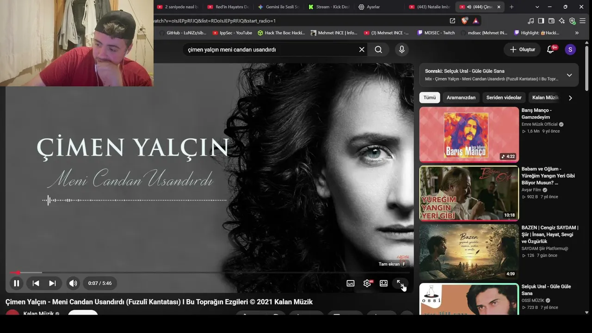The height and width of the screenshot is (333, 592).
Task: Open the Hack The Box bookmark
Action: coord(281,33)
